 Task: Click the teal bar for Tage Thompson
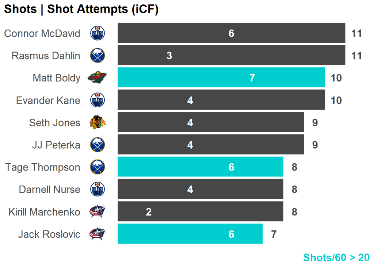[x=200, y=167]
